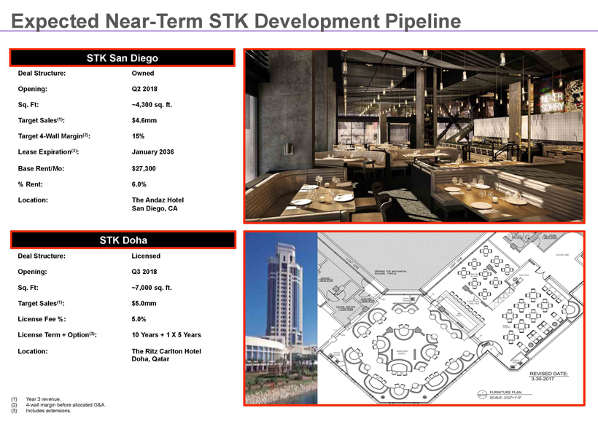Click the January 2036 lease expiration value
This screenshot has height=448, width=598.
pos(152,152)
